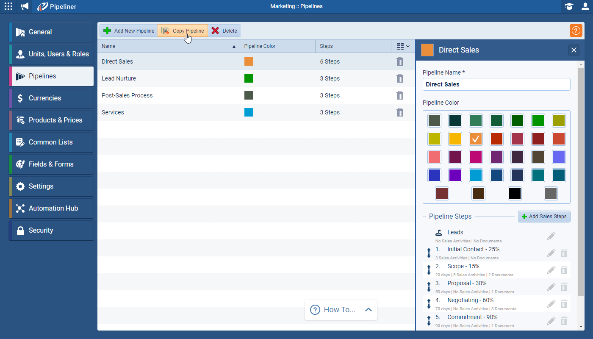Select the Currencies settings icon
Screen dimensions: 593x339
[x=51, y=98]
